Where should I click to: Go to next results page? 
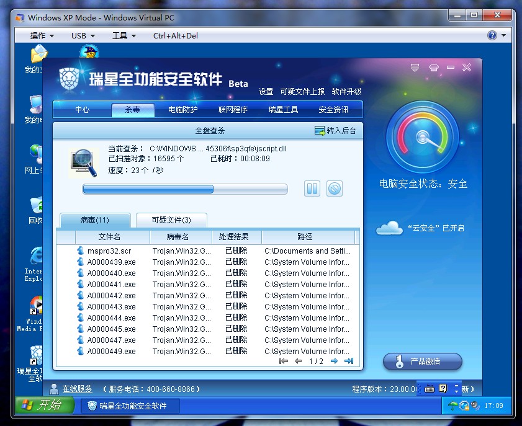pos(334,361)
